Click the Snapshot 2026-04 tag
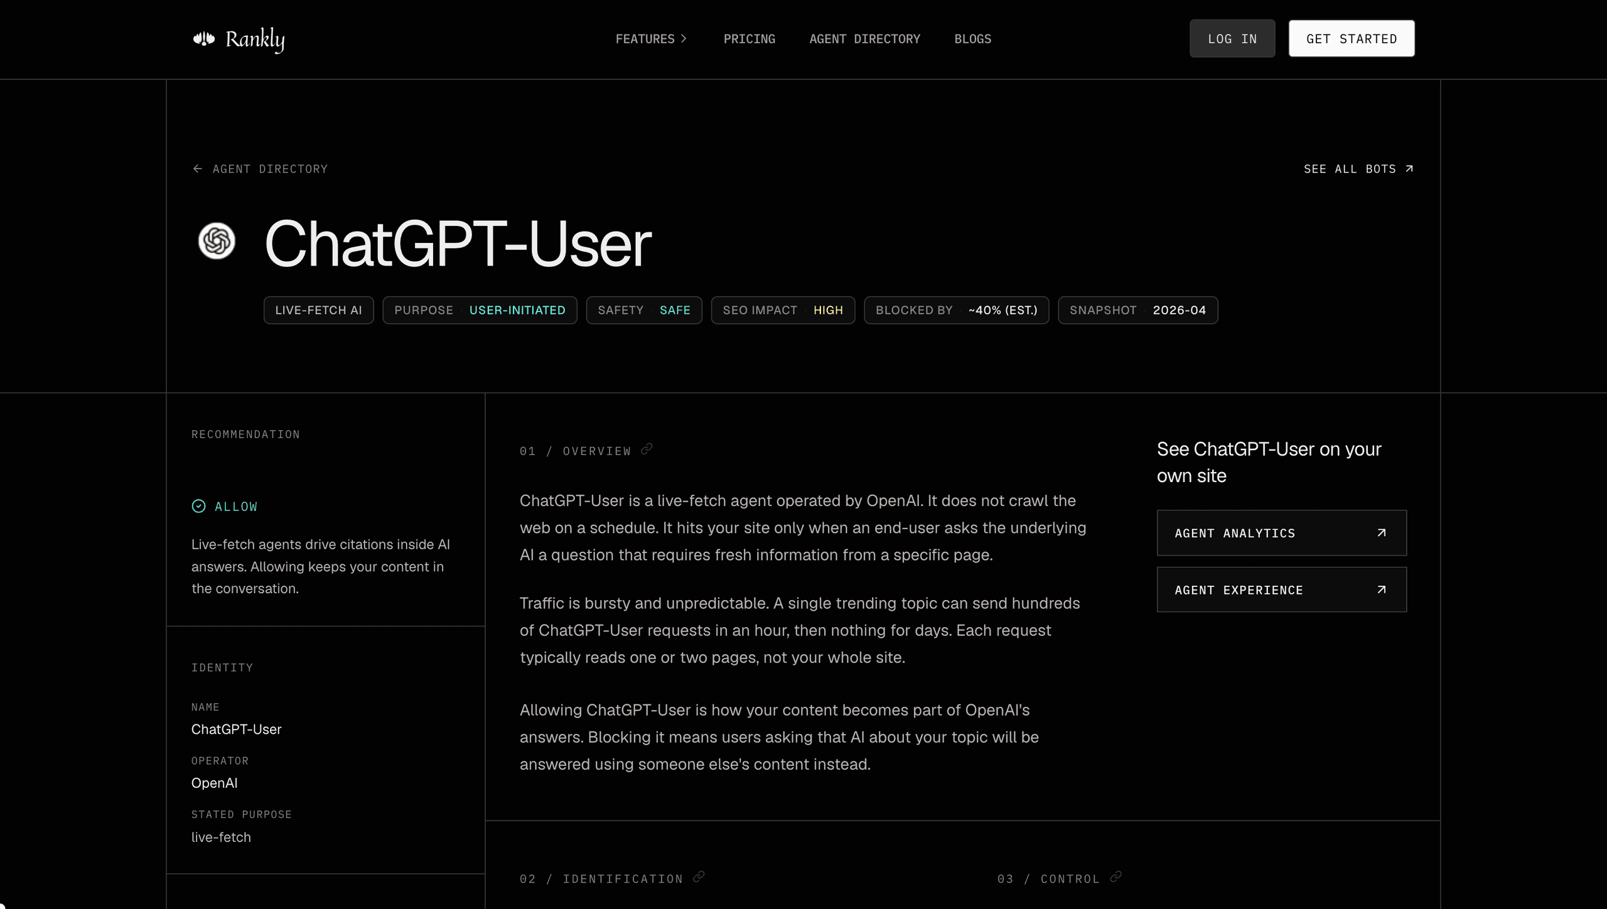This screenshot has height=909, width=1607. [x=1137, y=310]
